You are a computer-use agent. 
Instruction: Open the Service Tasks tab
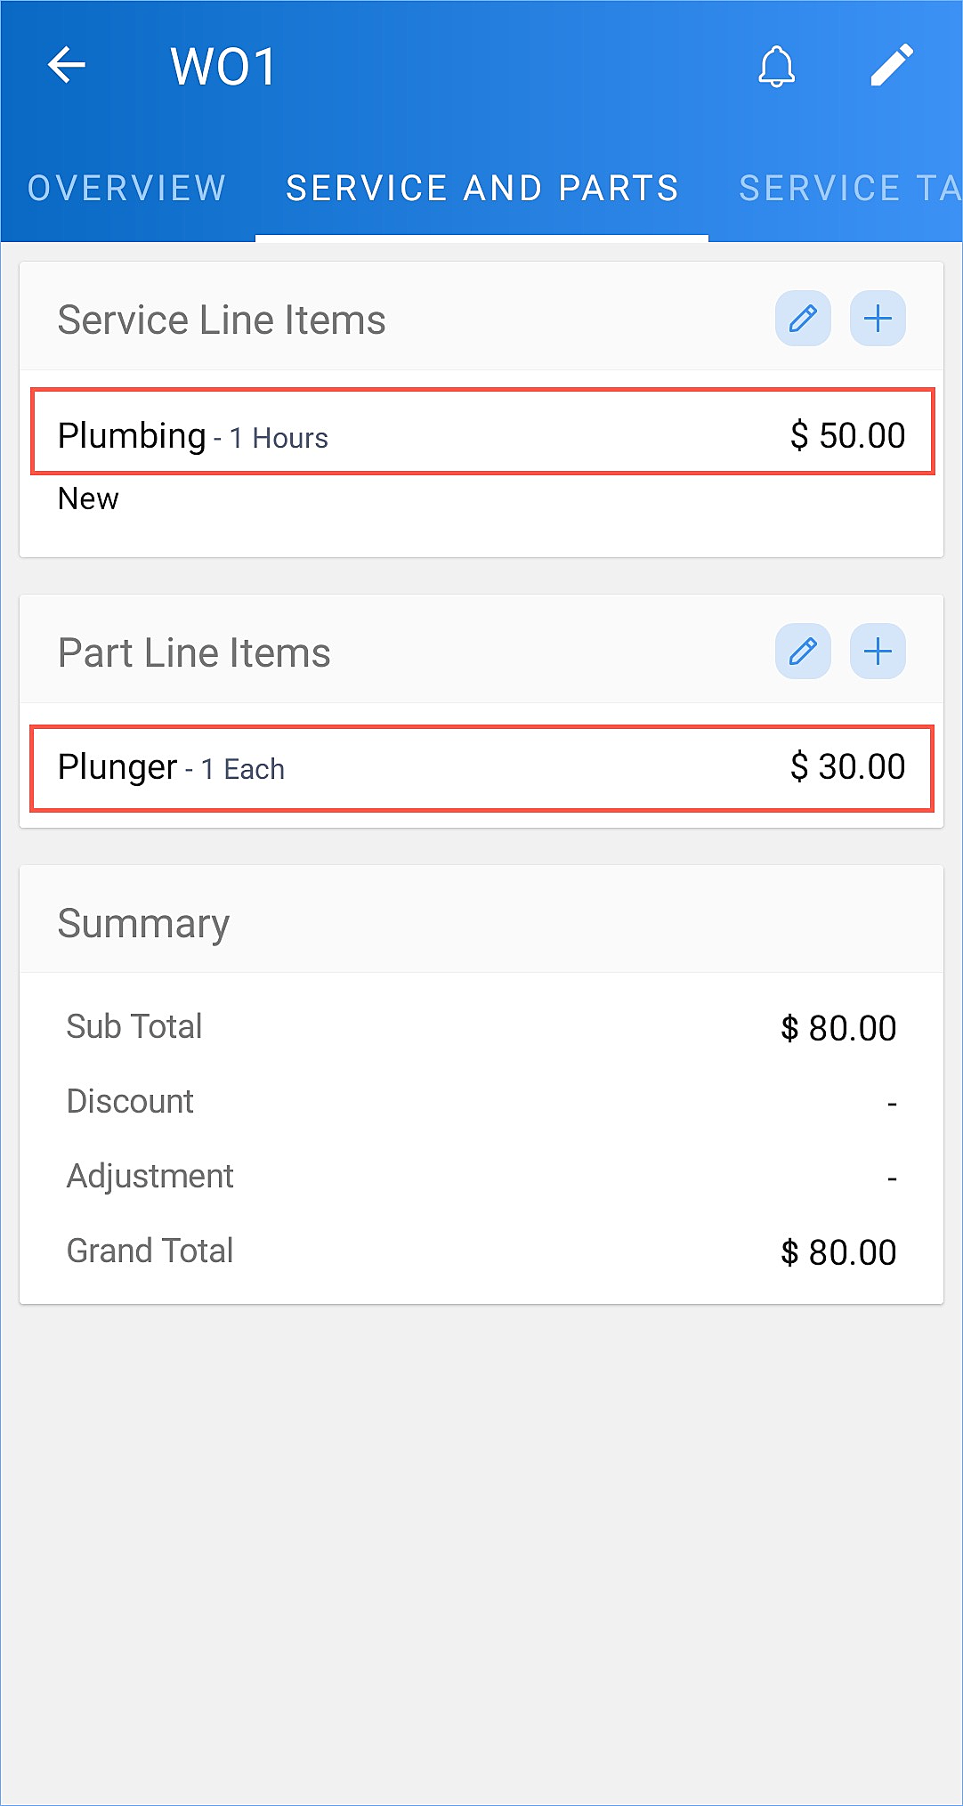click(850, 188)
